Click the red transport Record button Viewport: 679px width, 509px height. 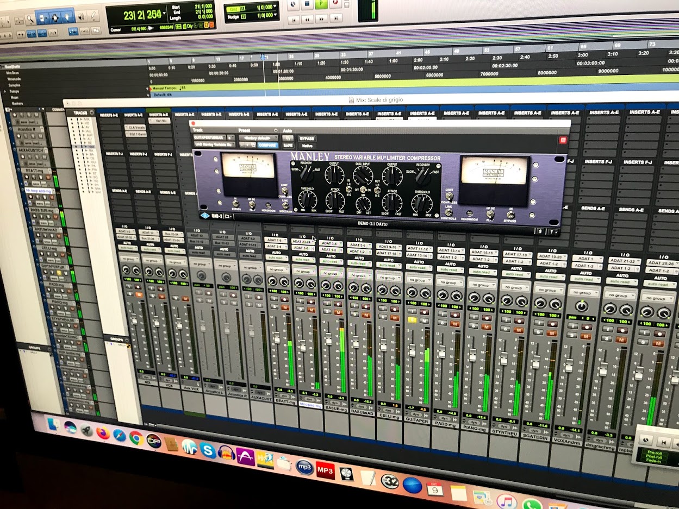coord(335,3)
